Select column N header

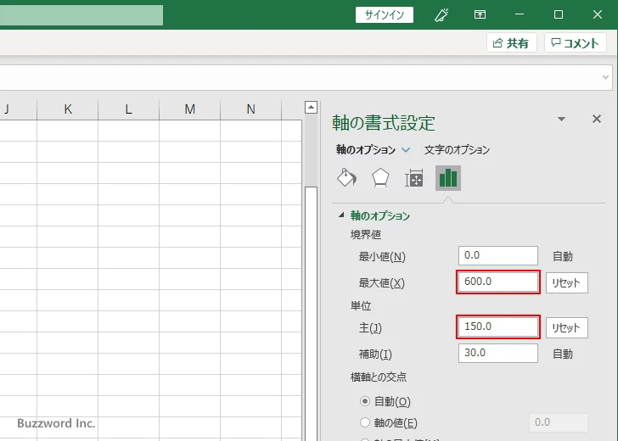(250, 109)
